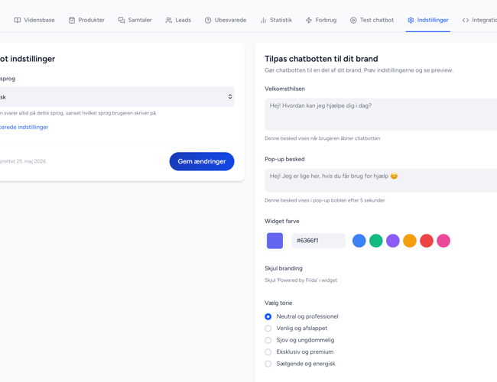Go to the Forbrug tab
497x382 pixels.
[x=321, y=20]
